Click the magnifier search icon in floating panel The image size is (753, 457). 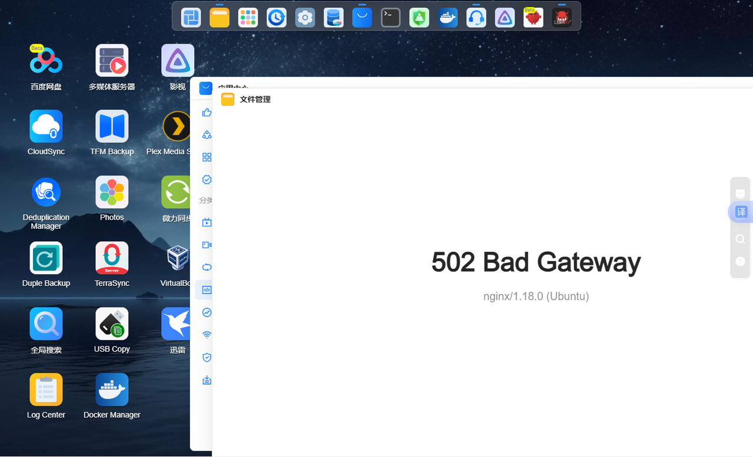click(x=740, y=239)
